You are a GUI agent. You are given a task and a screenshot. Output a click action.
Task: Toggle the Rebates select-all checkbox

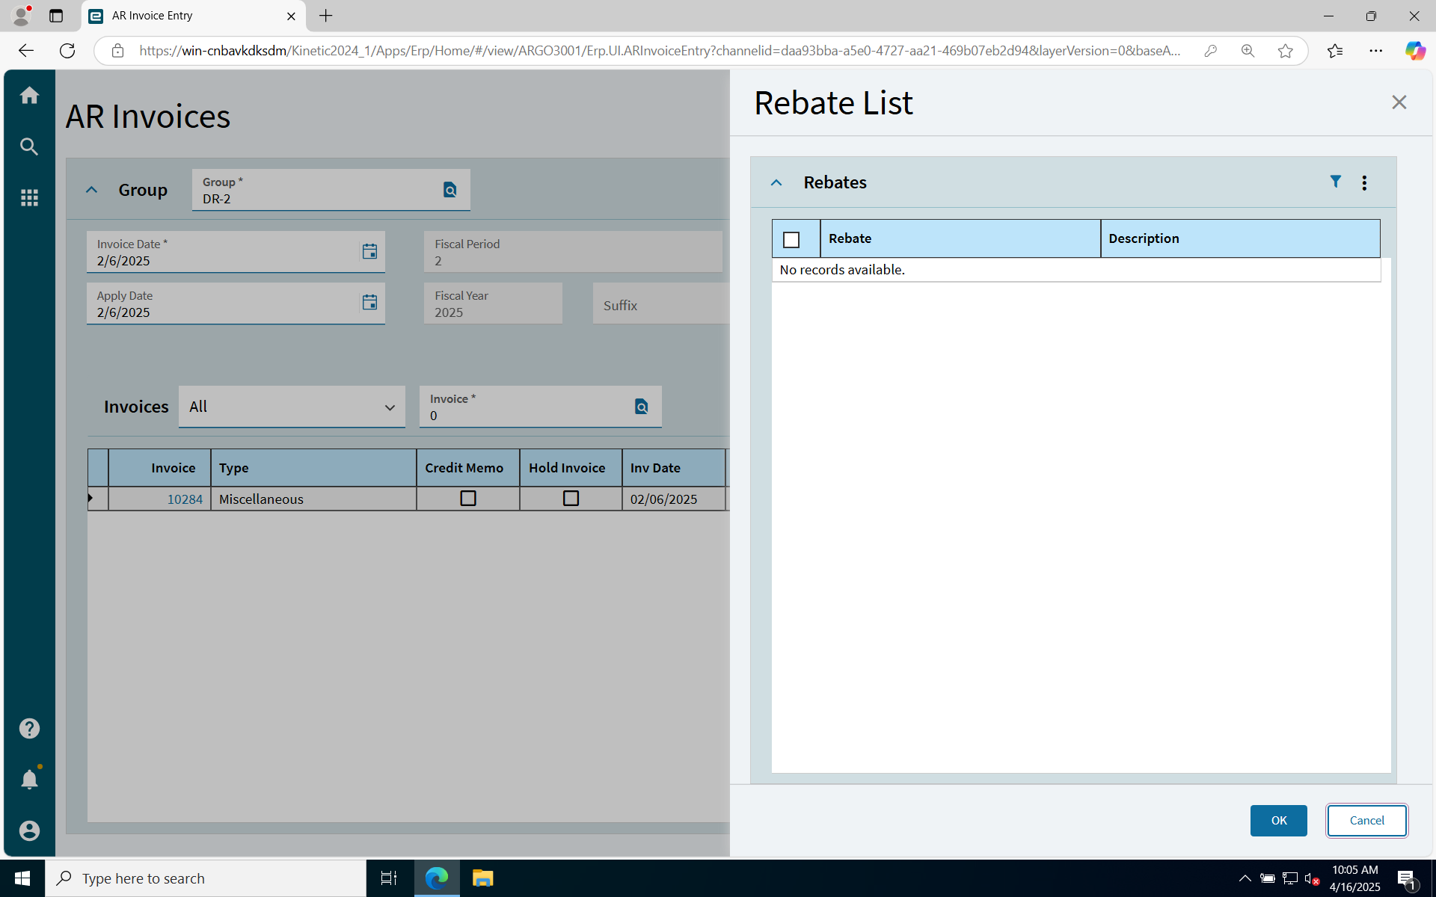point(791,239)
